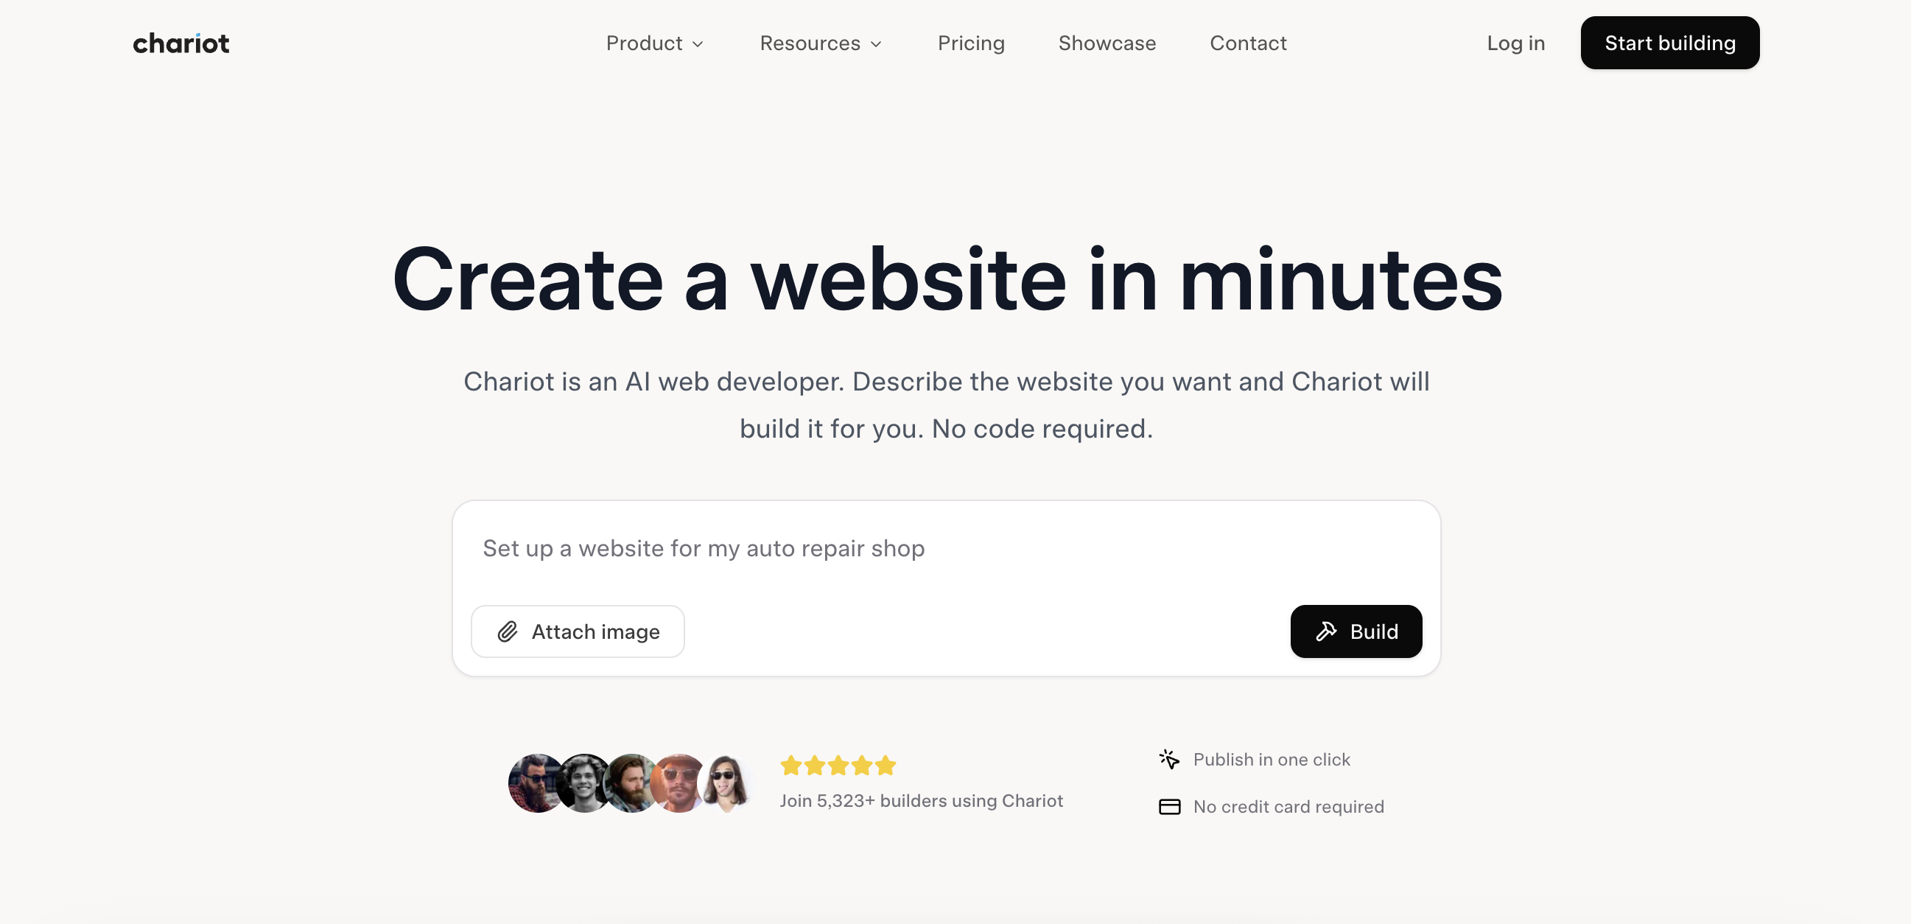
Task: Click the last builder avatar with sunglasses
Action: [x=726, y=783]
